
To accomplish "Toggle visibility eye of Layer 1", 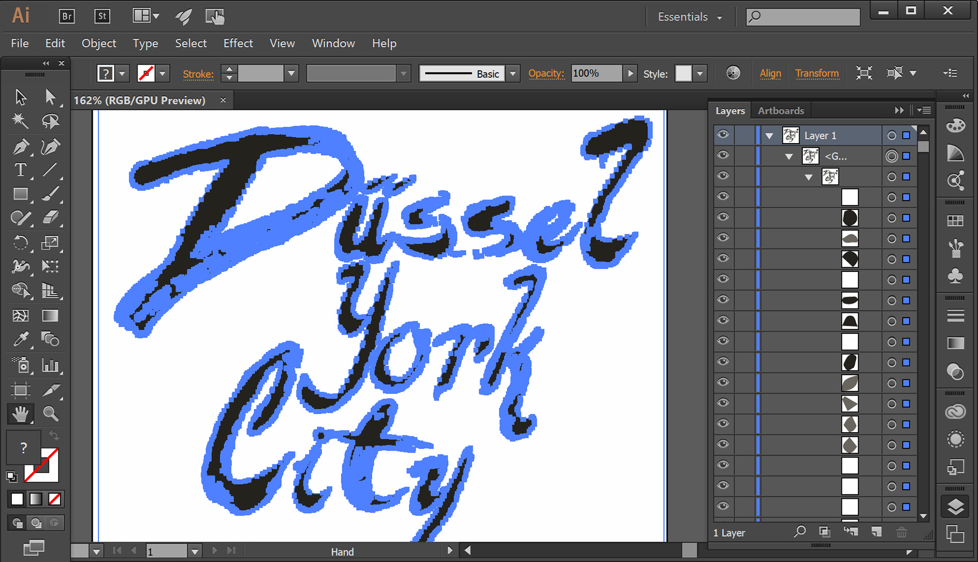I will pos(723,135).
